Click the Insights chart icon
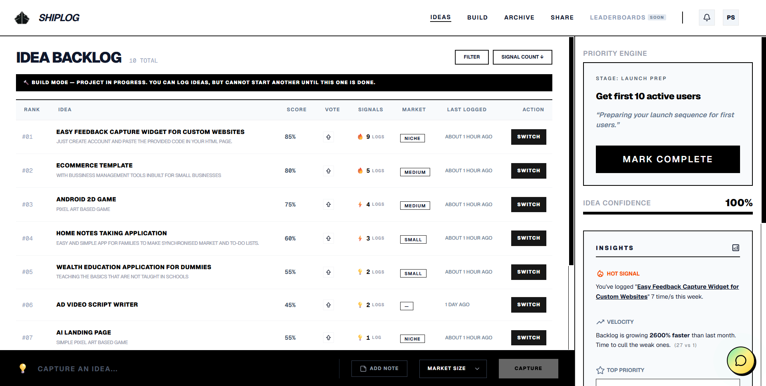766x386 pixels. pos(735,248)
